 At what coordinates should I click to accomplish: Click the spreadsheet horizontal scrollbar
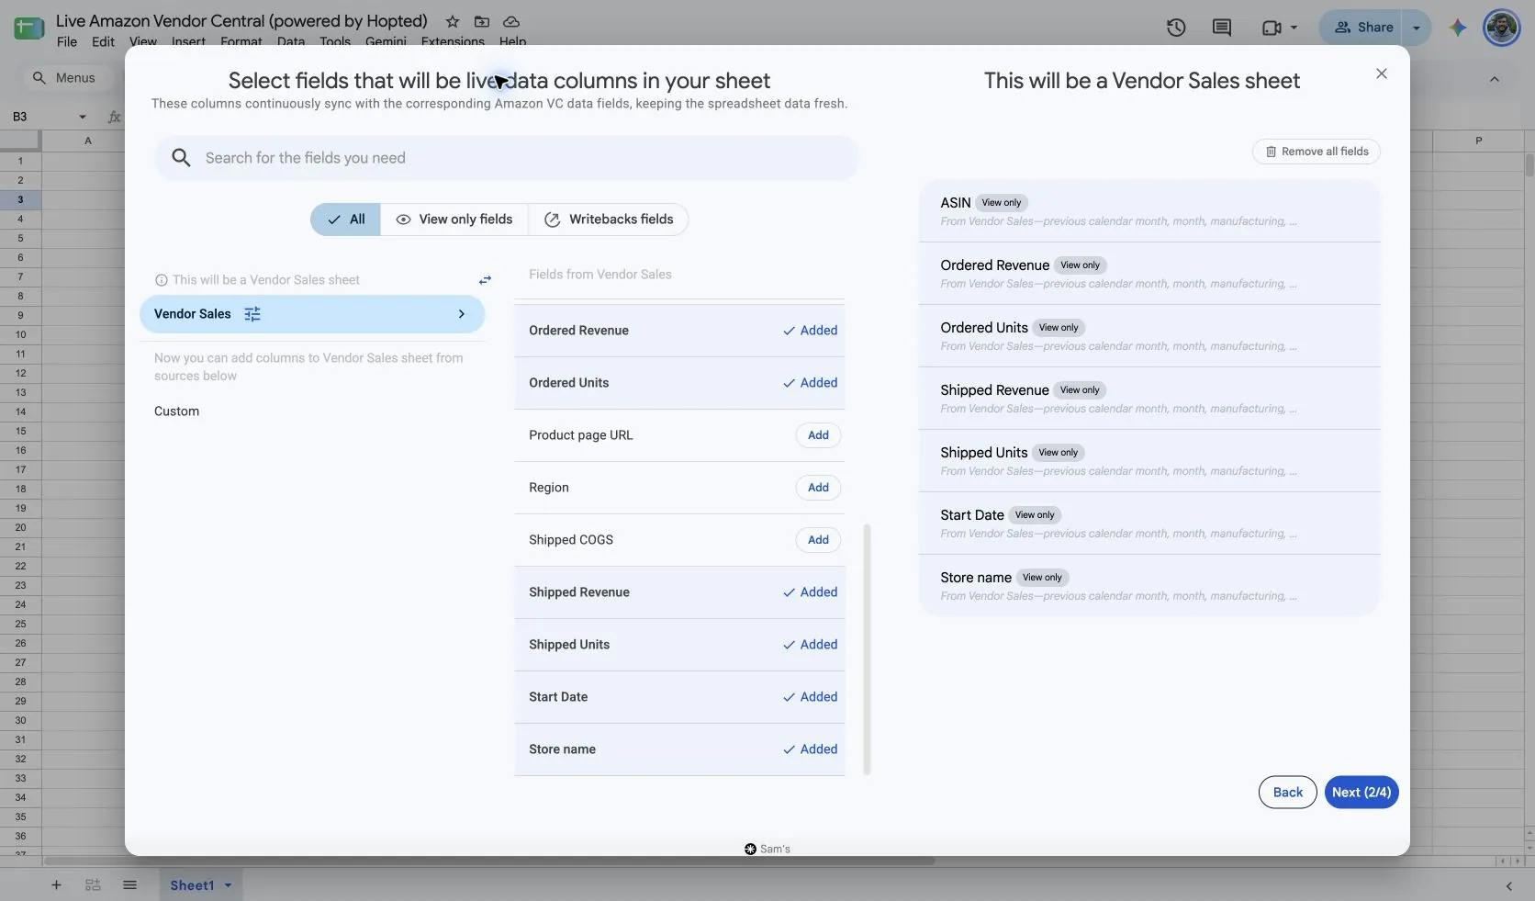pyautogui.click(x=489, y=862)
